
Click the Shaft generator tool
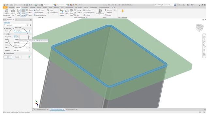point(67,12)
